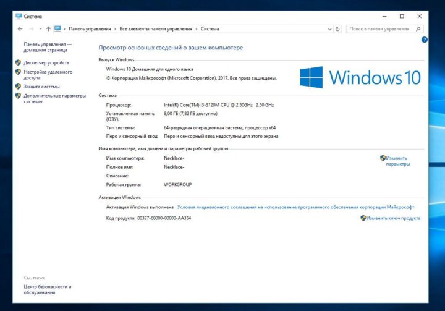
Task: Click the Система window title icon
Action: point(19,16)
